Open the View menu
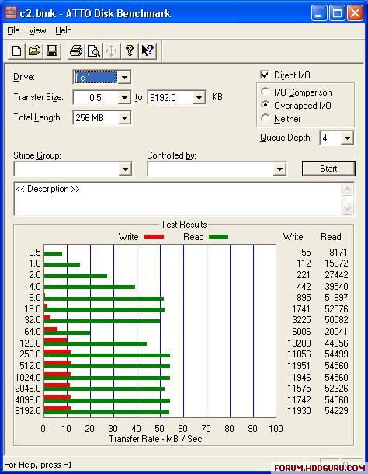 click(37, 30)
